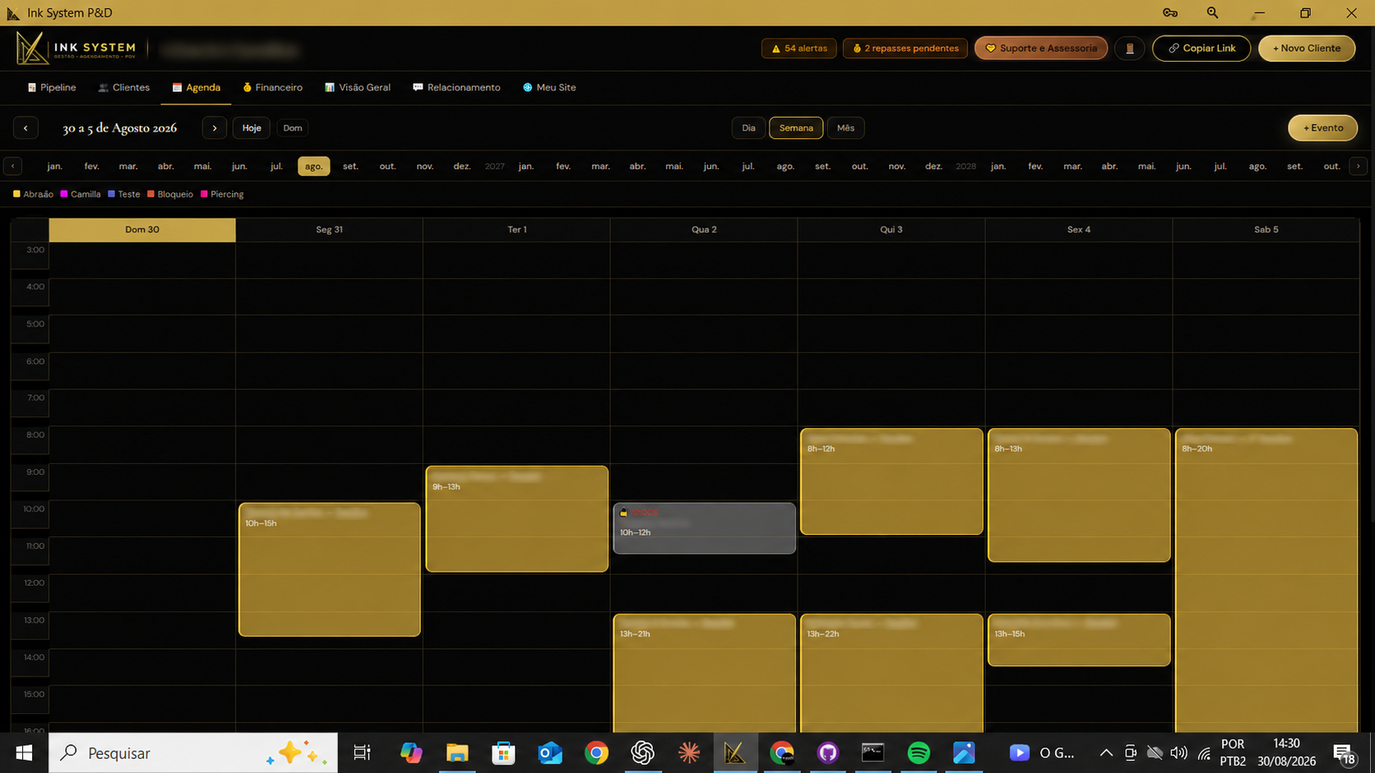Toggle the Teste legend filter
The image size is (1375, 773).
point(124,195)
